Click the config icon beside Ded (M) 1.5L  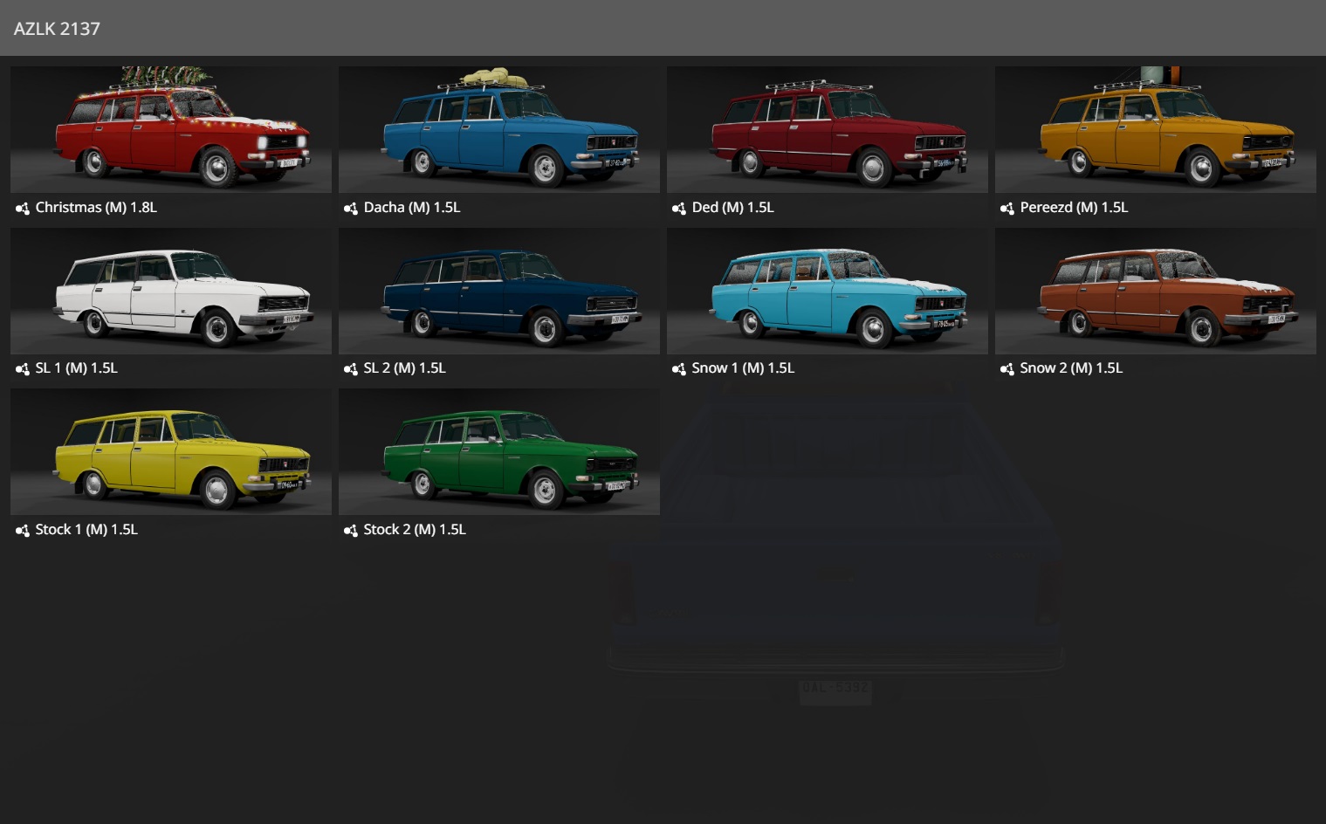point(679,209)
